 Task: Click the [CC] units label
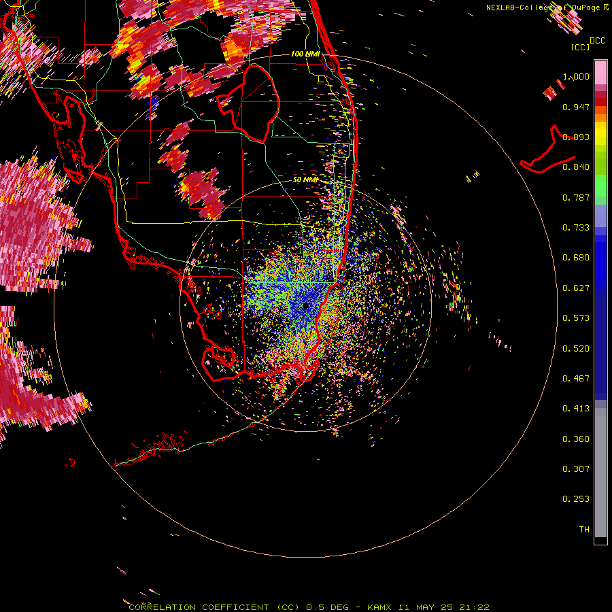point(580,47)
